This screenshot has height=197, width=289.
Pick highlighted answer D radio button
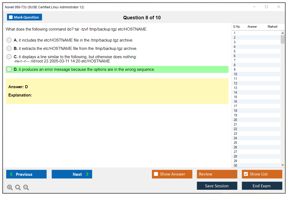pyautogui.click(x=9, y=69)
